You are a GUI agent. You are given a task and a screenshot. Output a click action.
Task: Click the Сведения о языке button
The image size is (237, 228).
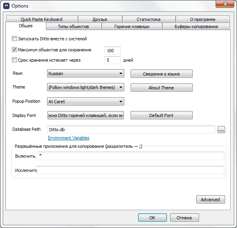[161, 74]
